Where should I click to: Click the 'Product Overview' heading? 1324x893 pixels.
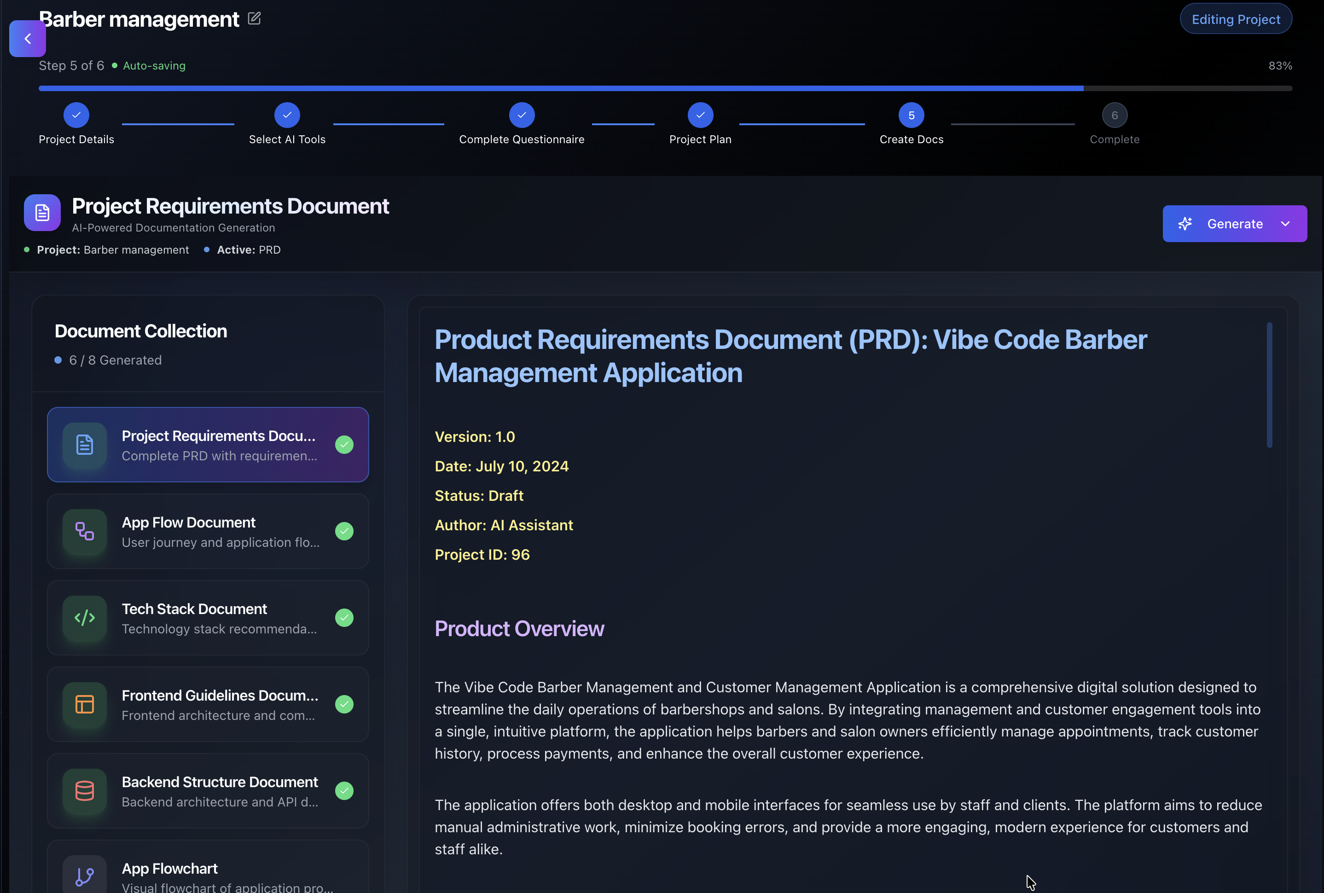[x=519, y=629]
